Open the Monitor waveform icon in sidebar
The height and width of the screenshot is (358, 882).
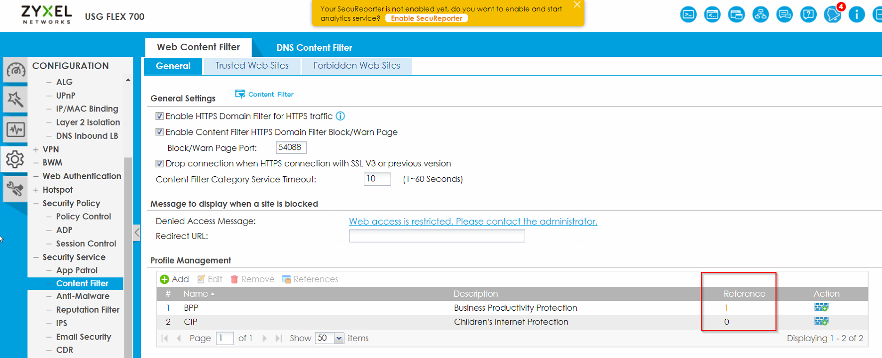pos(15,130)
